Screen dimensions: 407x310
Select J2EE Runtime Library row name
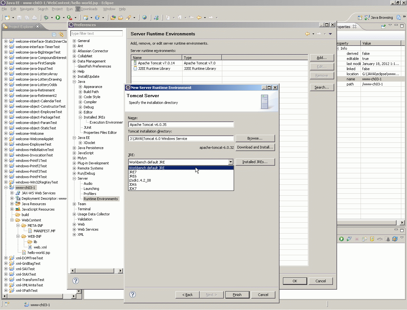154,68
